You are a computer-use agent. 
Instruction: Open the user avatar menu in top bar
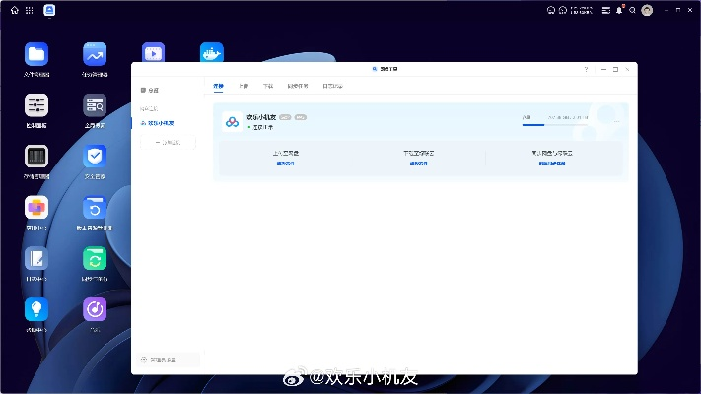coord(647,10)
